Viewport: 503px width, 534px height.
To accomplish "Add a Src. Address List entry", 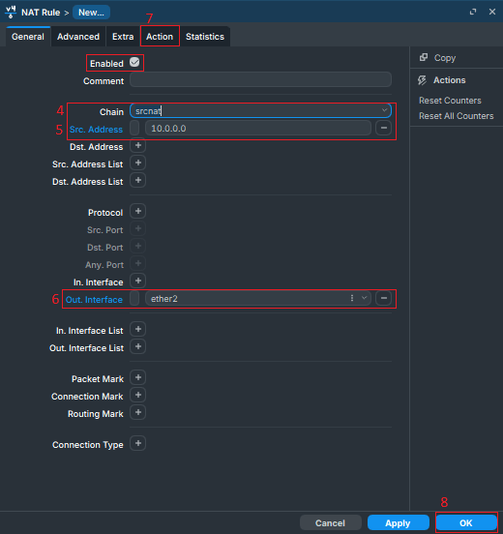I will point(138,163).
